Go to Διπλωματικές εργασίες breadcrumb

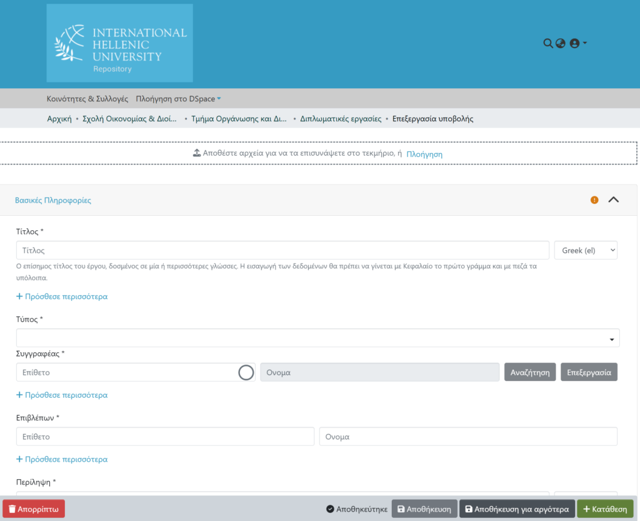point(341,119)
